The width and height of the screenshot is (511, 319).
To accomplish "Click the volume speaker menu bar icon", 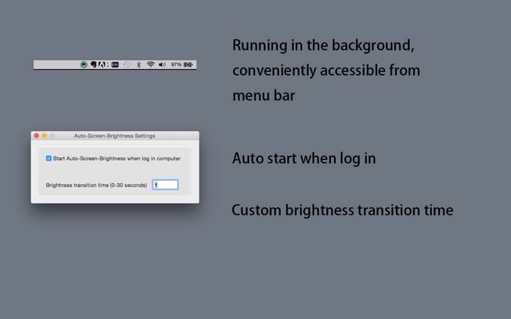I will (x=162, y=64).
